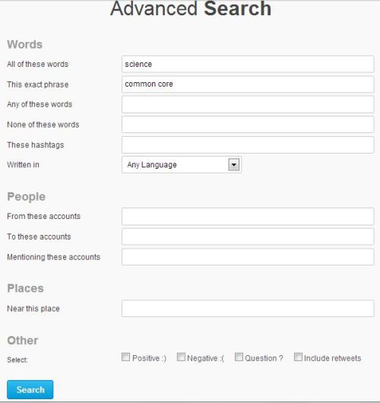Select the Any of these words input
This screenshot has width=380, height=403.
point(248,104)
